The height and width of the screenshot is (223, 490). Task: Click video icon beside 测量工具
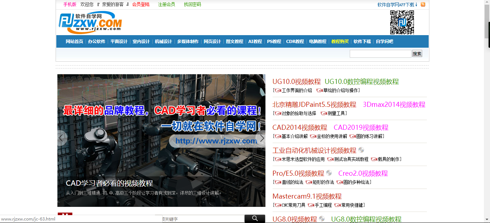(324, 113)
